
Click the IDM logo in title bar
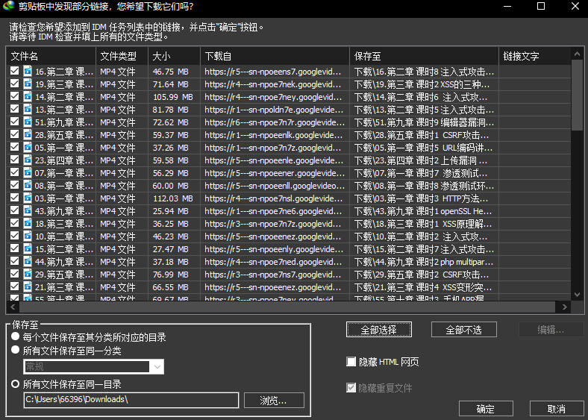(x=8, y=7)
